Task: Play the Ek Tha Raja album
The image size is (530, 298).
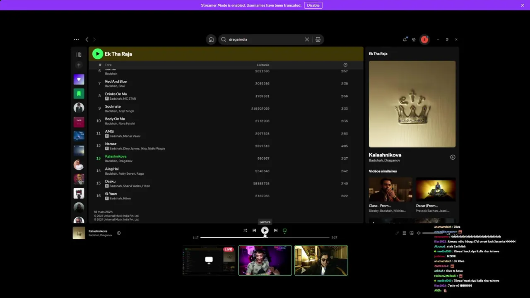Action: pyautogui.click(x=97, y=54)
